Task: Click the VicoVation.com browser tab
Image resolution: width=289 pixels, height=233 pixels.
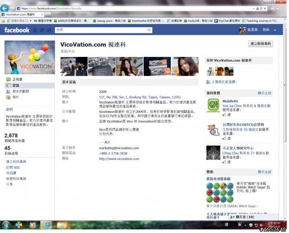Action: (22, 14)
